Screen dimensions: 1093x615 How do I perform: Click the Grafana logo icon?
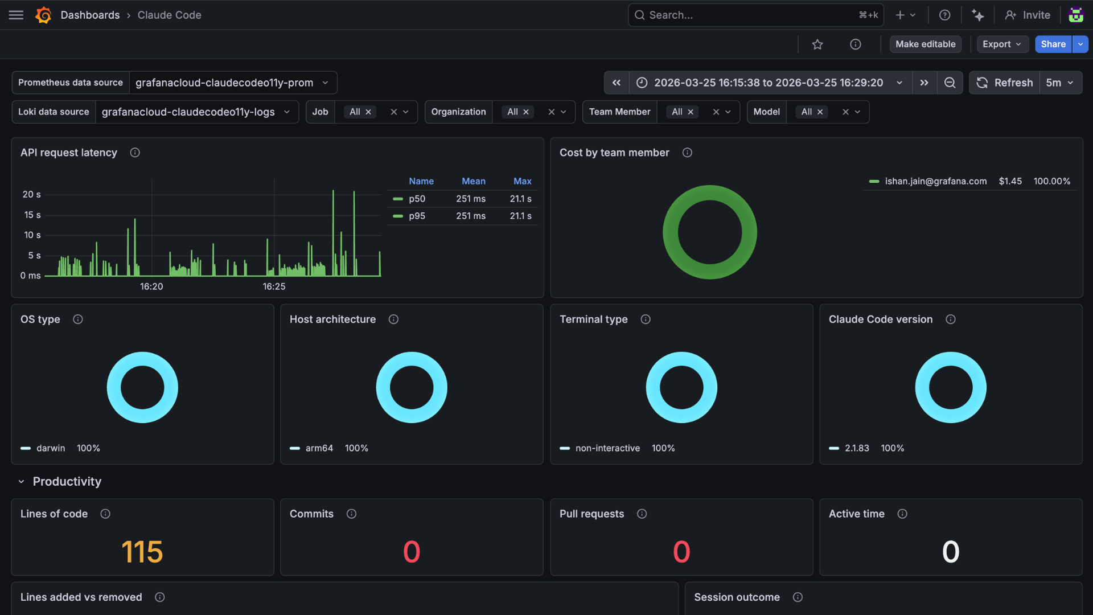[43, 15]
